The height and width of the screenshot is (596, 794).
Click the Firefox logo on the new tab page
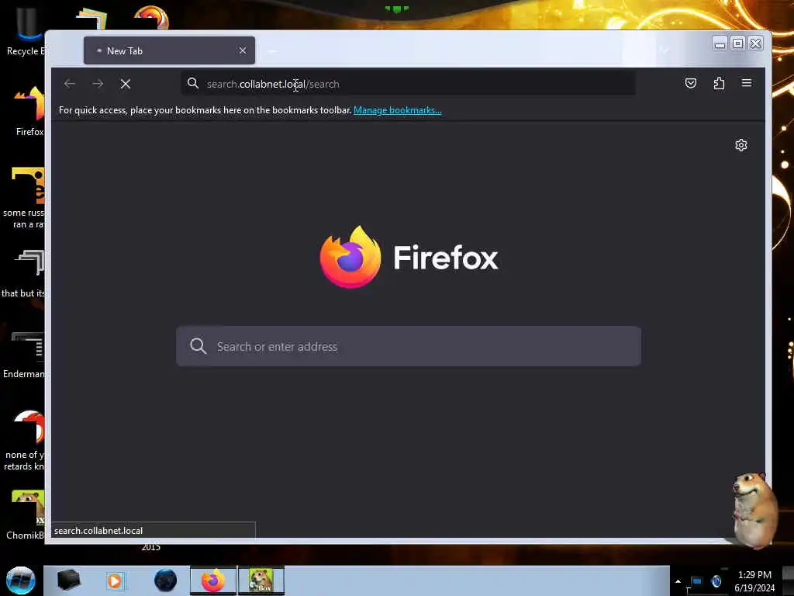click(x=350, y=257)
